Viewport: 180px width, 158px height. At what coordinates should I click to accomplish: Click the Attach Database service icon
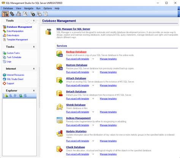[60, 80]
